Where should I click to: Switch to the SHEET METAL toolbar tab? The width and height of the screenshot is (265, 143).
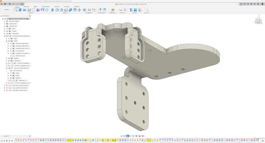45,6
